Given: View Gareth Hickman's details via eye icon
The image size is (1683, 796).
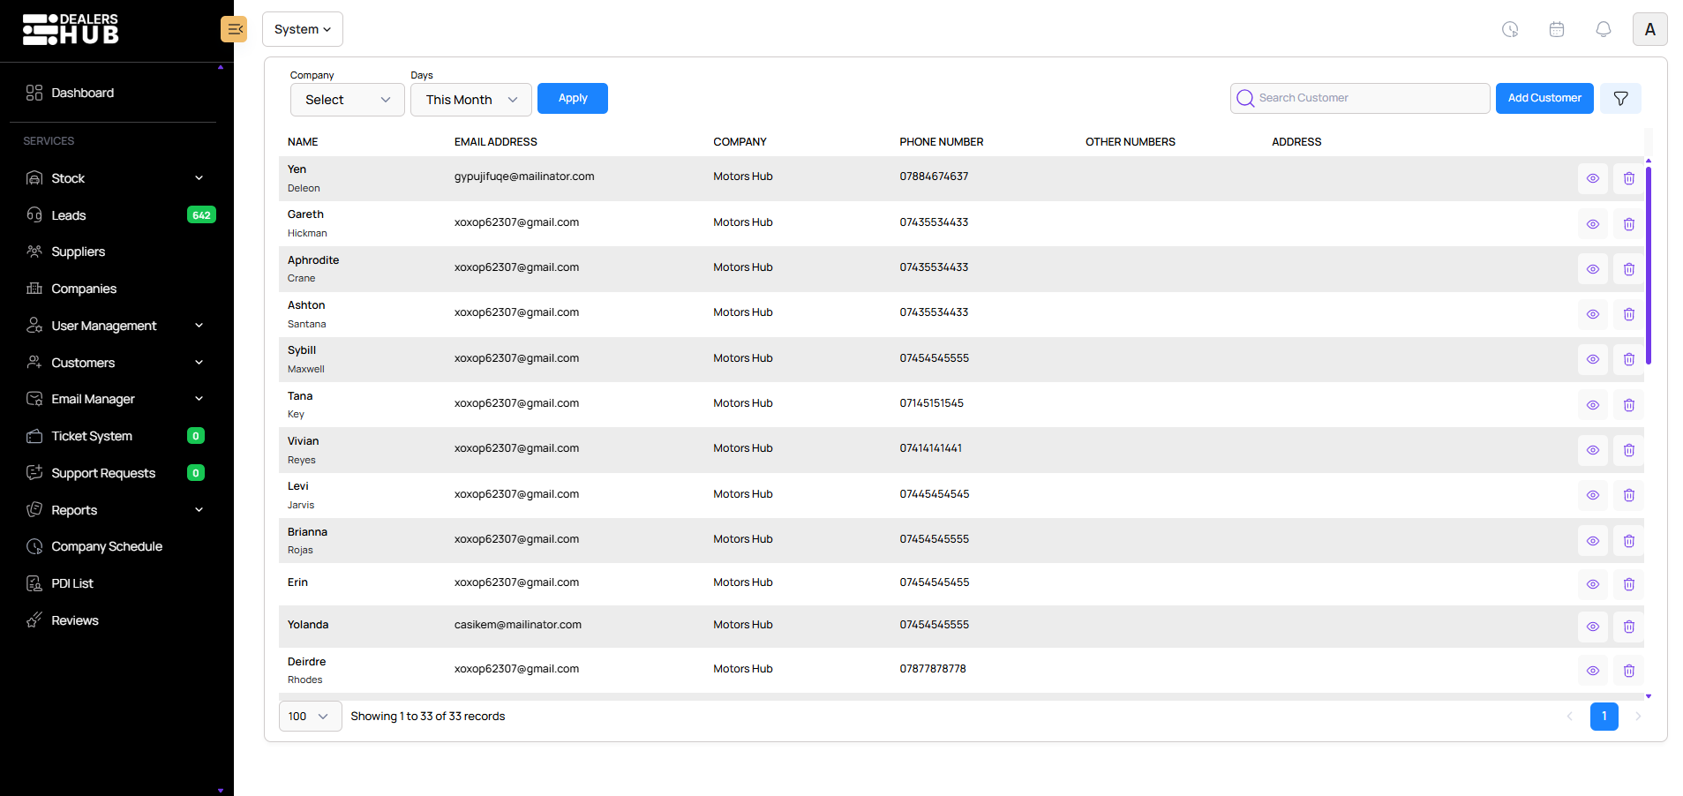Looking at the screenshot, I should [1592, 224].
